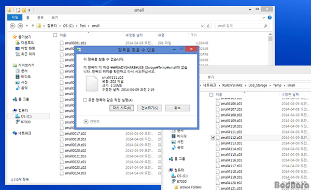Click READYSHARE breadcrumb in network window

(232, 85)
